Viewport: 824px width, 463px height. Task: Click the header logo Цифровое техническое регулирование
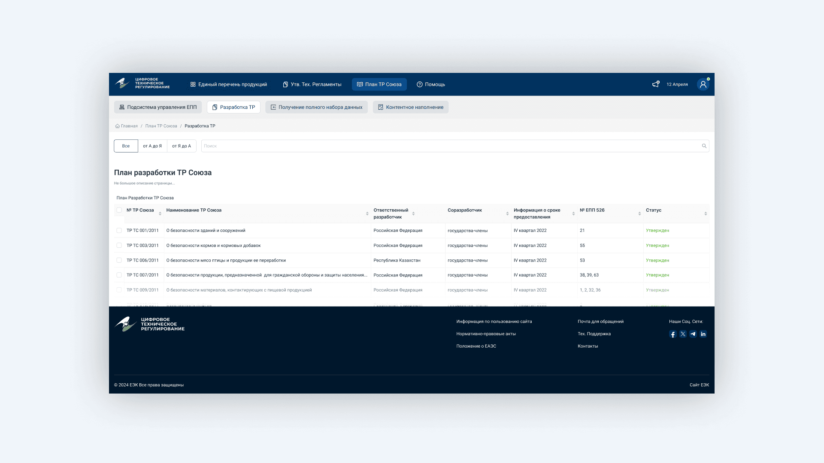coord(142,84)
